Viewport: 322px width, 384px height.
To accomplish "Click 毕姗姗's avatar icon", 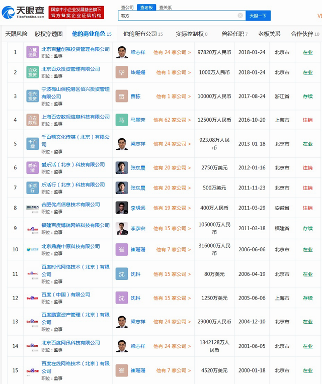I will click(x=121, y=72).
